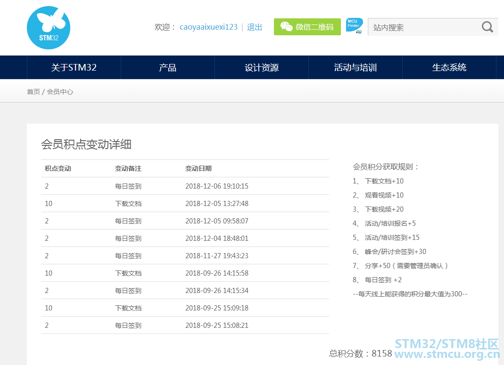Image resolution: width=504 pixels, height=365 pixels.
Task: Select date 2018-12-05 13:27:48
Action: (x=217, y=203)
